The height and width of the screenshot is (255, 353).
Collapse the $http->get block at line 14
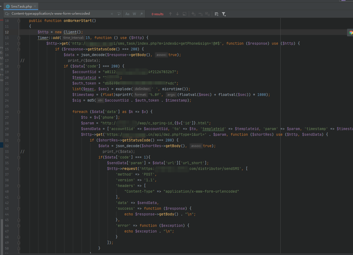coord(19,43)
